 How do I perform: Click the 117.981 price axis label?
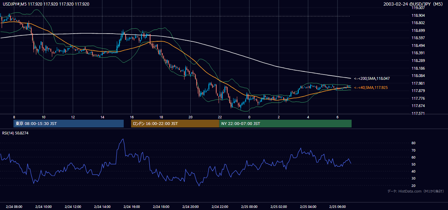click(418, 83)
